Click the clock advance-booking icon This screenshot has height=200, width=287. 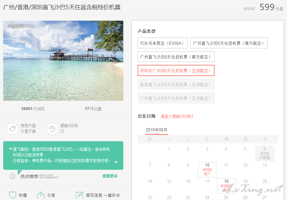coord(52,128)
